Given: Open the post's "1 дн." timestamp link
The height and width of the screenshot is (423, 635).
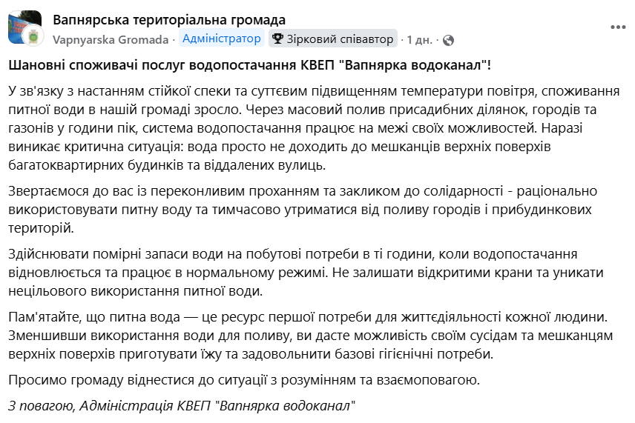Looking at the screenshot, I should 420,39.
